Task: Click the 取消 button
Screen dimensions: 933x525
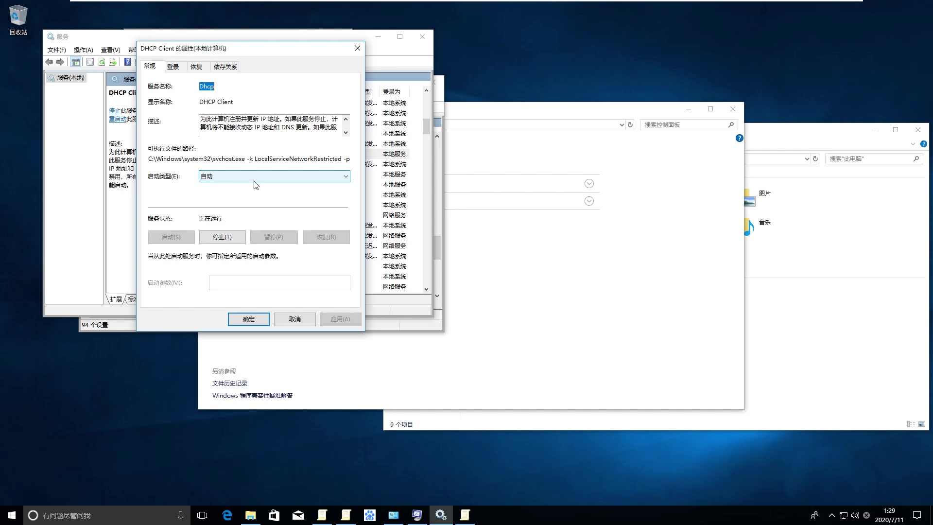Action: [294, 319]
